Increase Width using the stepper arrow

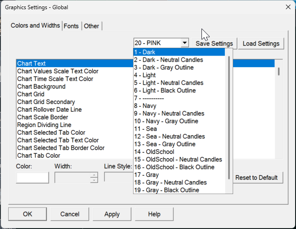coord(94,175)
